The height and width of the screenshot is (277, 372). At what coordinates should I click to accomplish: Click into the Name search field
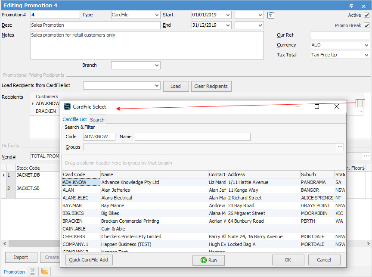tap(192, 137)
